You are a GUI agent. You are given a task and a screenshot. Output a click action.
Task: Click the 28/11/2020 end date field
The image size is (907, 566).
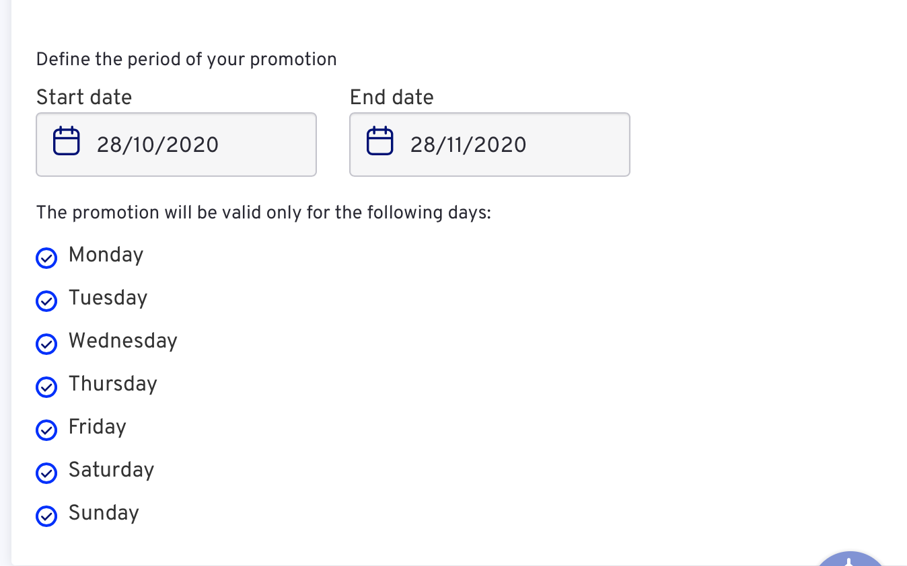pyautogui.click(x=490, y=145)
